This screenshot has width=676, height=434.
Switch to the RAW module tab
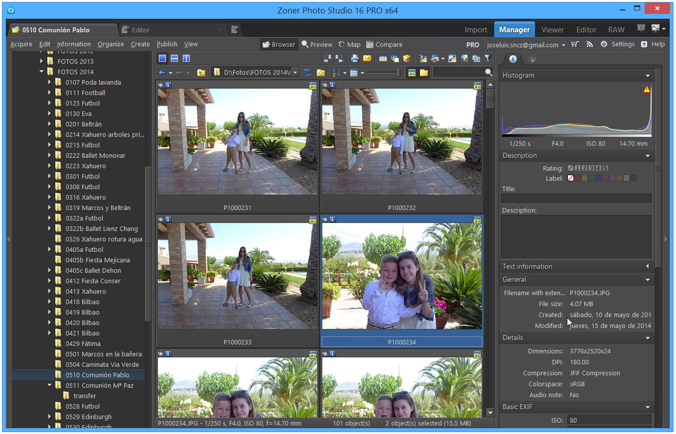pos(616,30)
